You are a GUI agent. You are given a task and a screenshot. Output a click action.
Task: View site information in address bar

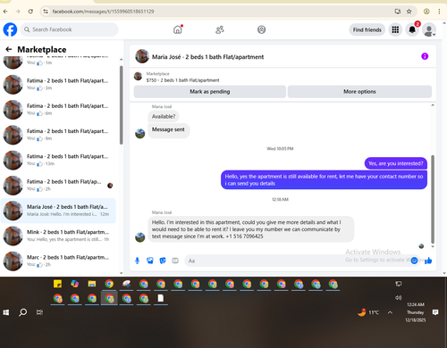(46, 12)
